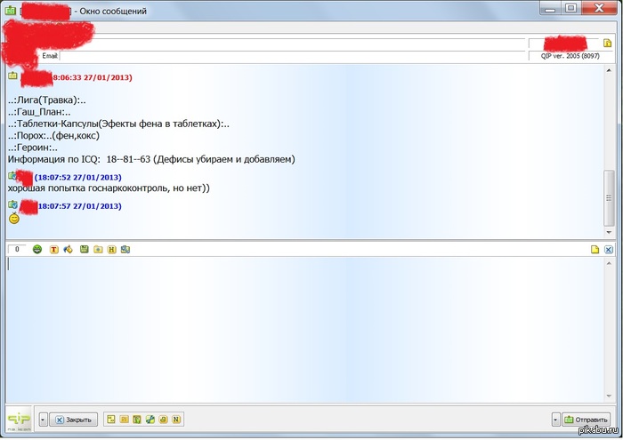623x440 pixels.
Task: Click the yellow note icon above the input area
Action: point(595,250)
